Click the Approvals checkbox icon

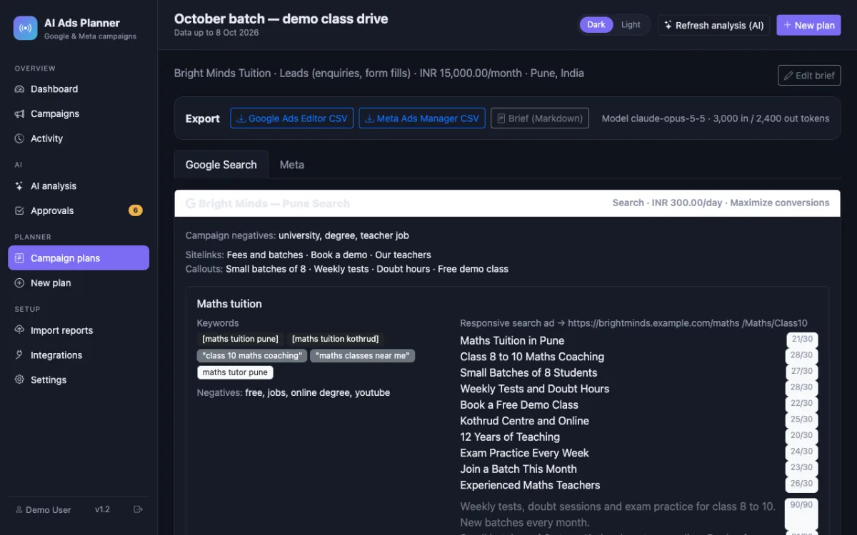click(x=19, y=210)
